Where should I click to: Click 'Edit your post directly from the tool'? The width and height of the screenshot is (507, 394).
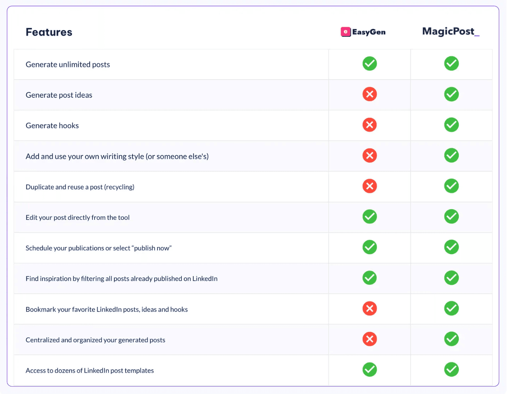77,218
